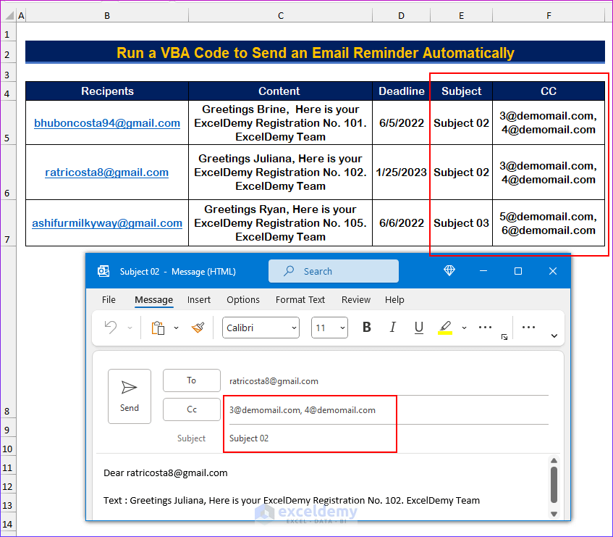This screenshot has height=537, width=613.
Task: Toggle Bold formatting
Action: [x=367, y=328]
